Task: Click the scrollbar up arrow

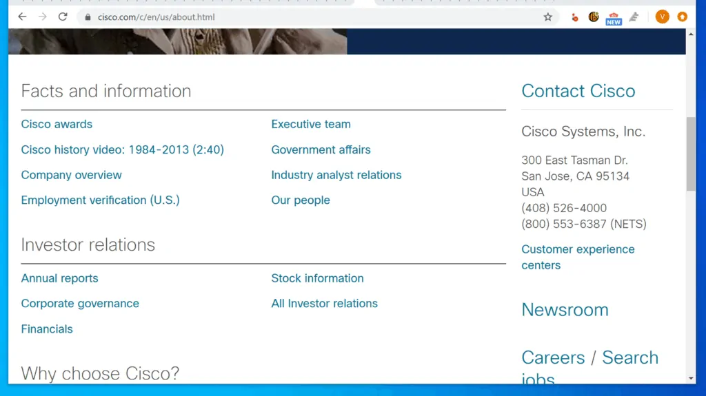Action: tap(691, 34)
